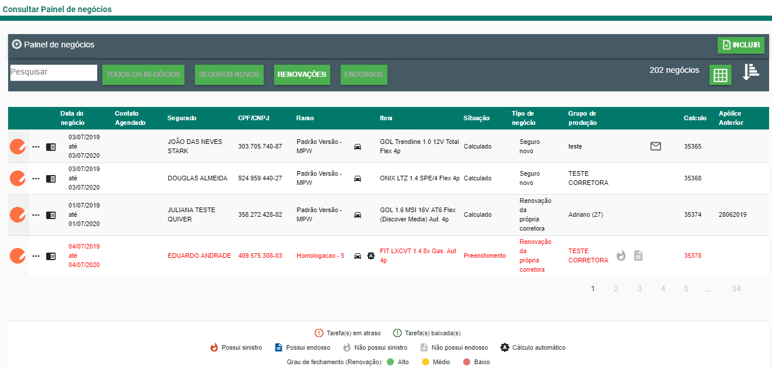Open three-dots menu for Eduardo Andrade

(x=36, y=256)
